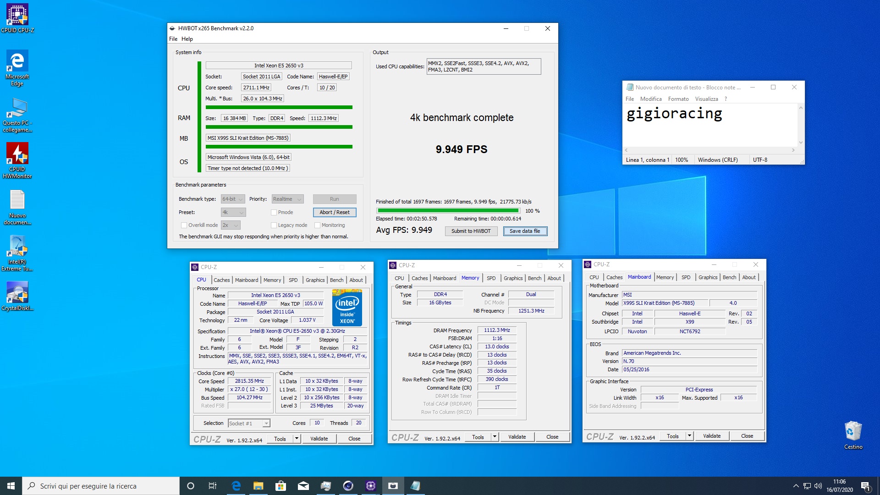Open the Overkill mode 2x dropdown
Viewport: 880px width, 495px height.
(x=231, y=225)
